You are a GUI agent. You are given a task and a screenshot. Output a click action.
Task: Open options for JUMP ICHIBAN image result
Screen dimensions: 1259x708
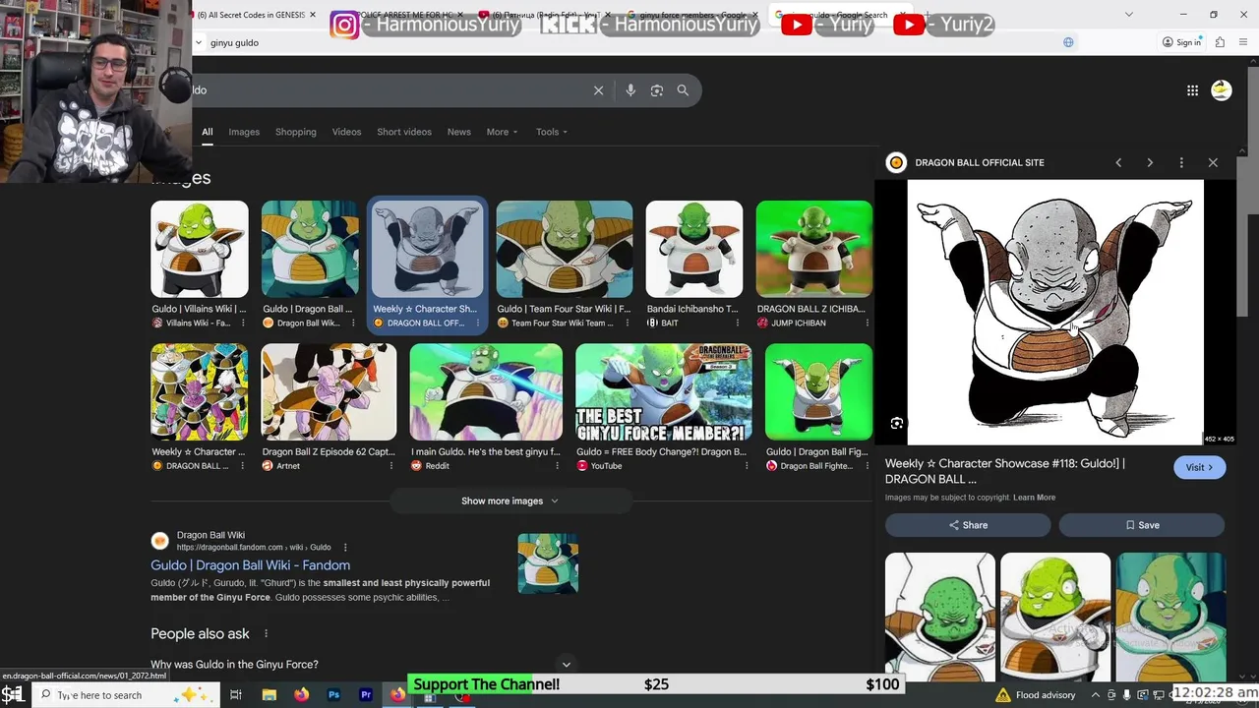(x=867, y=323)
